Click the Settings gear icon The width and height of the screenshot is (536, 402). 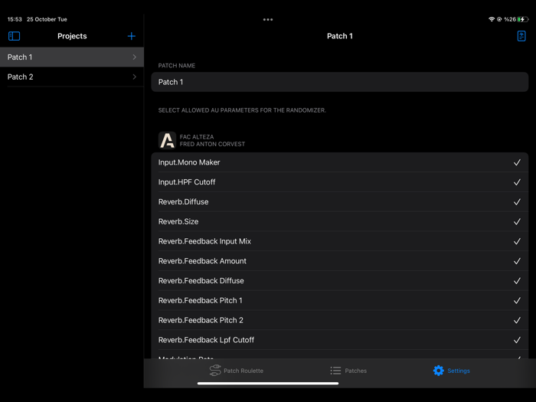(x=439, y=371)
